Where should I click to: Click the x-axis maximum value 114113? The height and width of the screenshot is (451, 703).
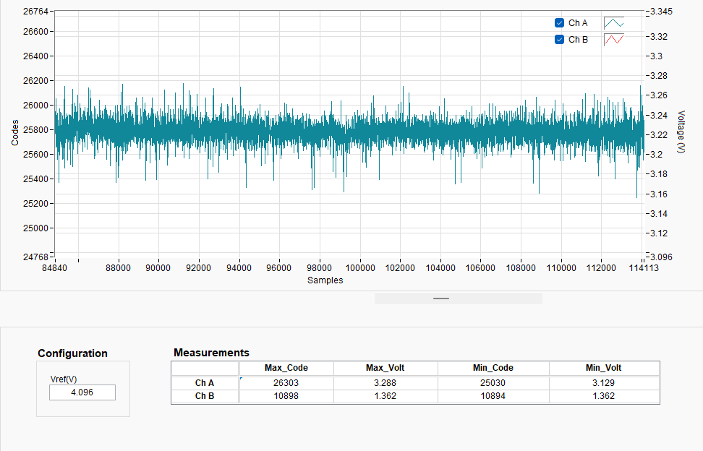tap(644, 268)
